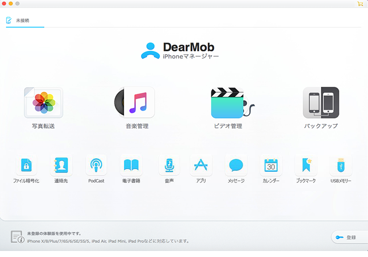Image resolution: width=368 pixels, height=257 pixels.
Task: Click the red close window button
Action: point(4,4)
